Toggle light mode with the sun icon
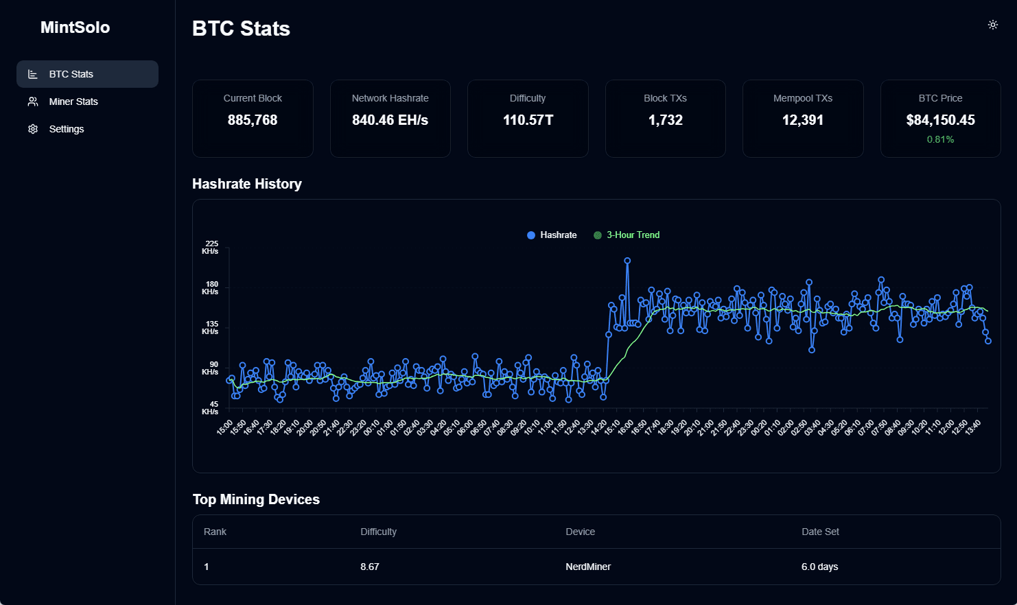This screenshot has height=605, width=1017. point(992,25)
